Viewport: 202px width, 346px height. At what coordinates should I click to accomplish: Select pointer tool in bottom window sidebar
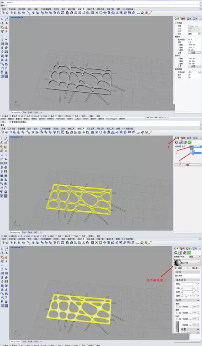(2, 249)
